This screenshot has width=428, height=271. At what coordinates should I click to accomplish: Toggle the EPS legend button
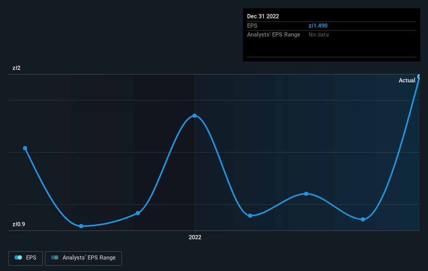click(x=26, y=258)
